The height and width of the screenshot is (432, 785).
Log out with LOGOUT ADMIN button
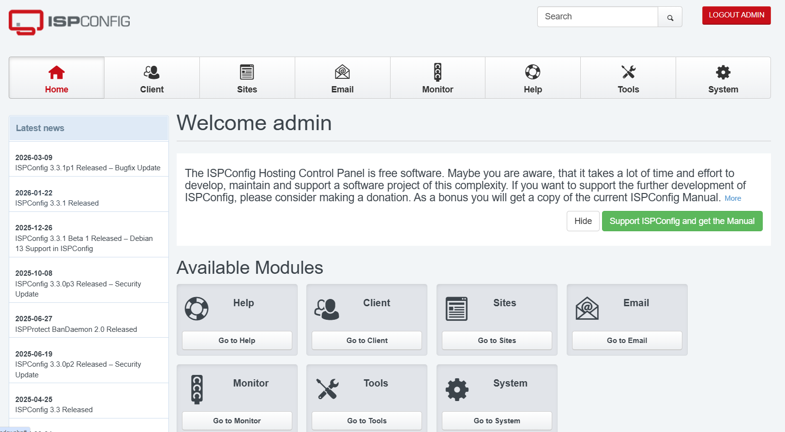pyautogui.click(x=736, y=15)
